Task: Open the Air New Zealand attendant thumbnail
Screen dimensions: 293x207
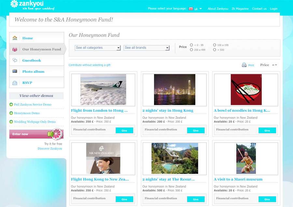Action: pos(103,158)
